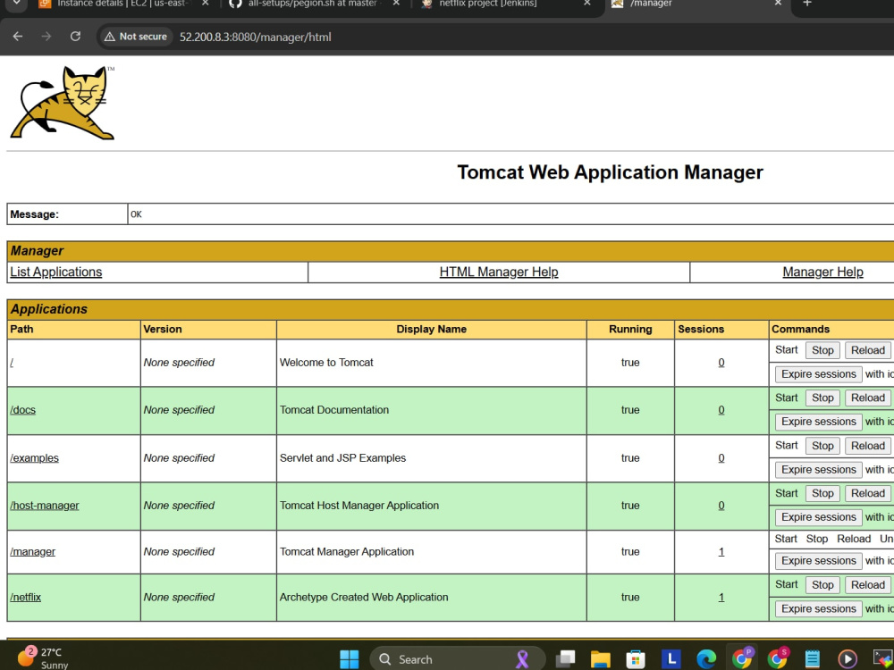Reload the Servlet and JSP Examples app
This screenshot has width=894, height=670.
click(868, 446)
